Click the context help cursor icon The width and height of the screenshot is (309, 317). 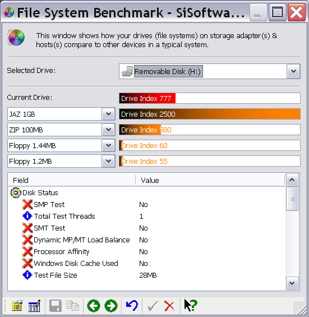pyautogui.click(x=190, y=305)
